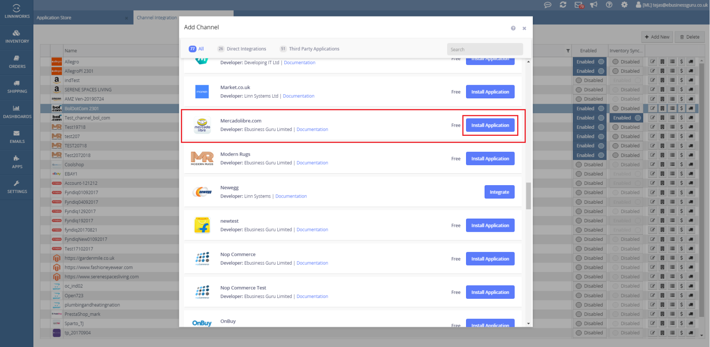Click the dialog scroll up arrow
Image resolution: width=710 pixels, height=347 pixels.
click(x=529, y=62)
